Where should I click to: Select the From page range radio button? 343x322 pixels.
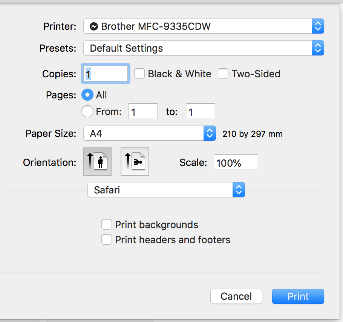87,111
